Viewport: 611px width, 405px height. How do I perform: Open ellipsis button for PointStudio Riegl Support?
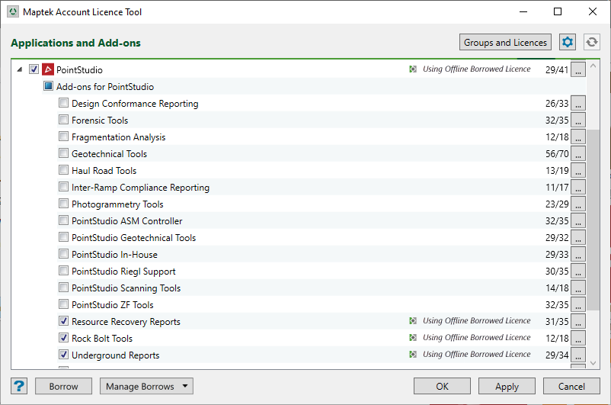578,272
